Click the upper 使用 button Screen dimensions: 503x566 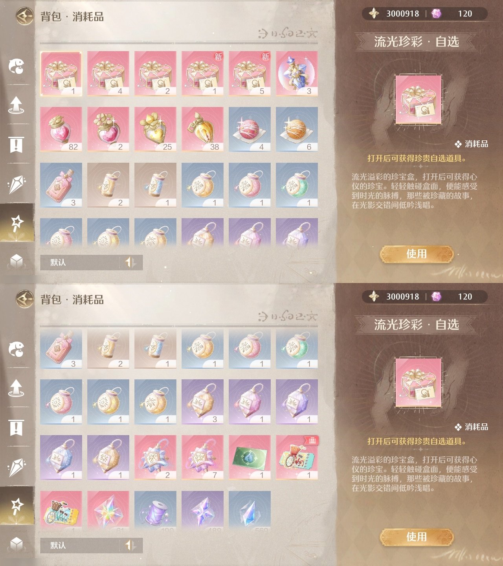pyautogui.click(x=417, y=254)
